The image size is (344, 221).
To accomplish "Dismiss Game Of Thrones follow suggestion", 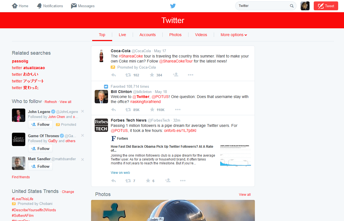I will coord(82,135).
